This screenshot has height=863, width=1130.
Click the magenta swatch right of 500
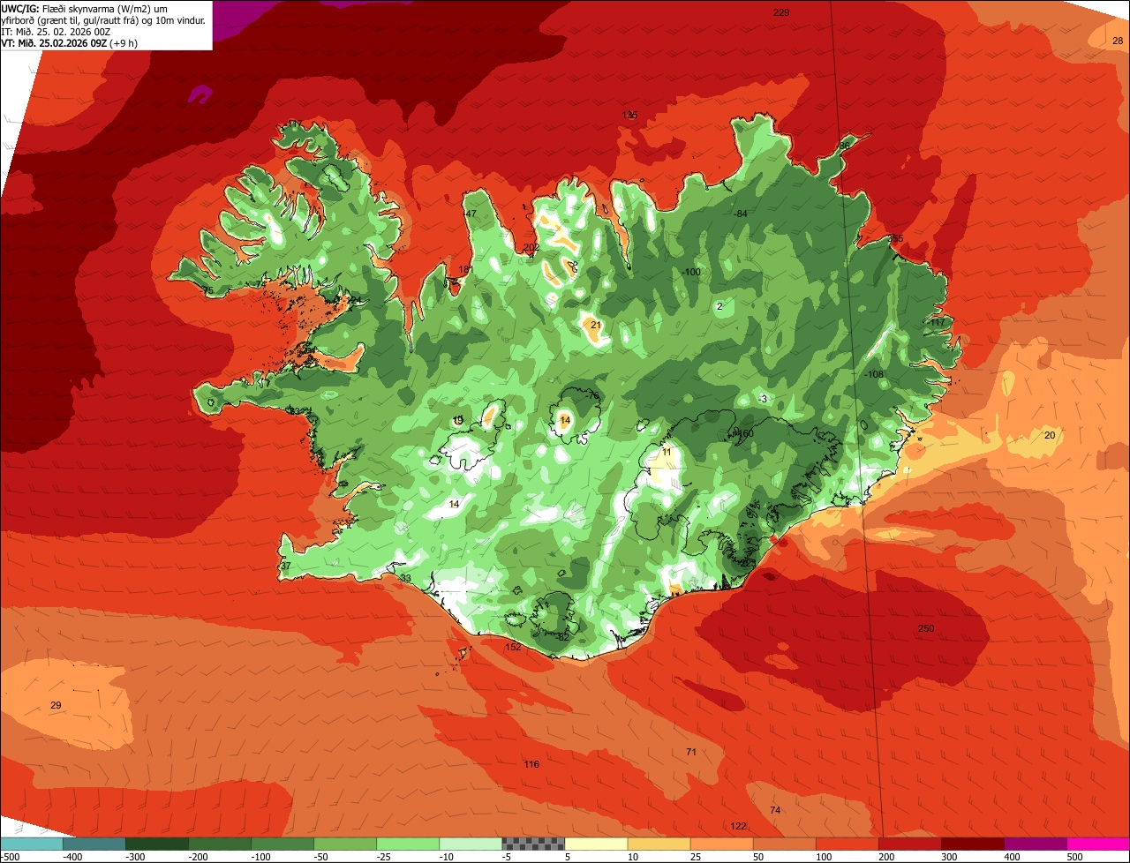click(x=1098, y=844)
